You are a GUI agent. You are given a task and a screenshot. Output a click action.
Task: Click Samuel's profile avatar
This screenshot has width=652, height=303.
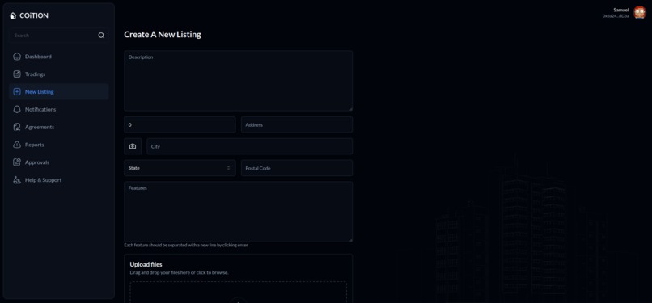640,12
